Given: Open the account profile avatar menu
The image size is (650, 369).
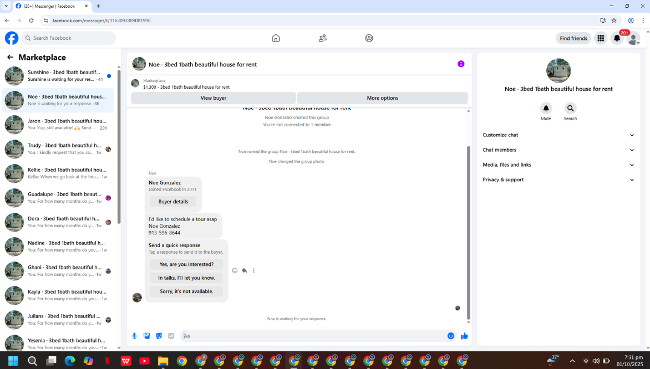Looking at the screenshot, I should pyautogui.click(x=633, y=38).
